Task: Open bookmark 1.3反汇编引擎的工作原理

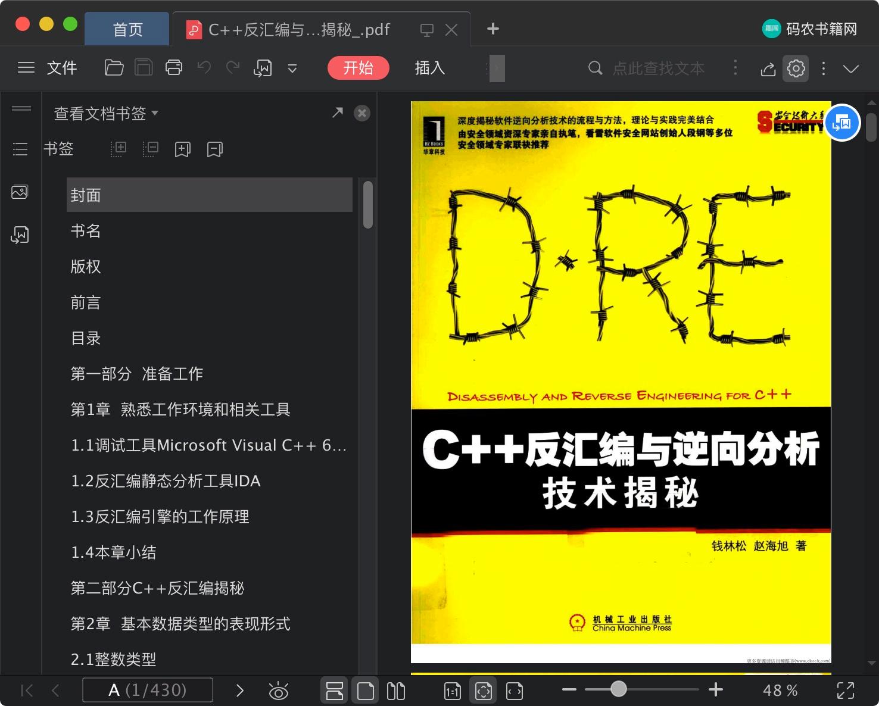Action: click(160, 517)
